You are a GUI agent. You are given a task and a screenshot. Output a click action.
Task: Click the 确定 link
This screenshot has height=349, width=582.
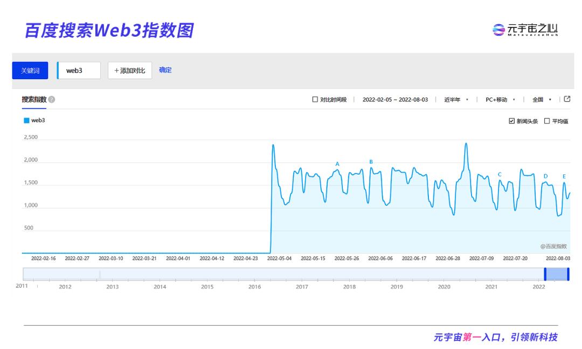point(165,70)
